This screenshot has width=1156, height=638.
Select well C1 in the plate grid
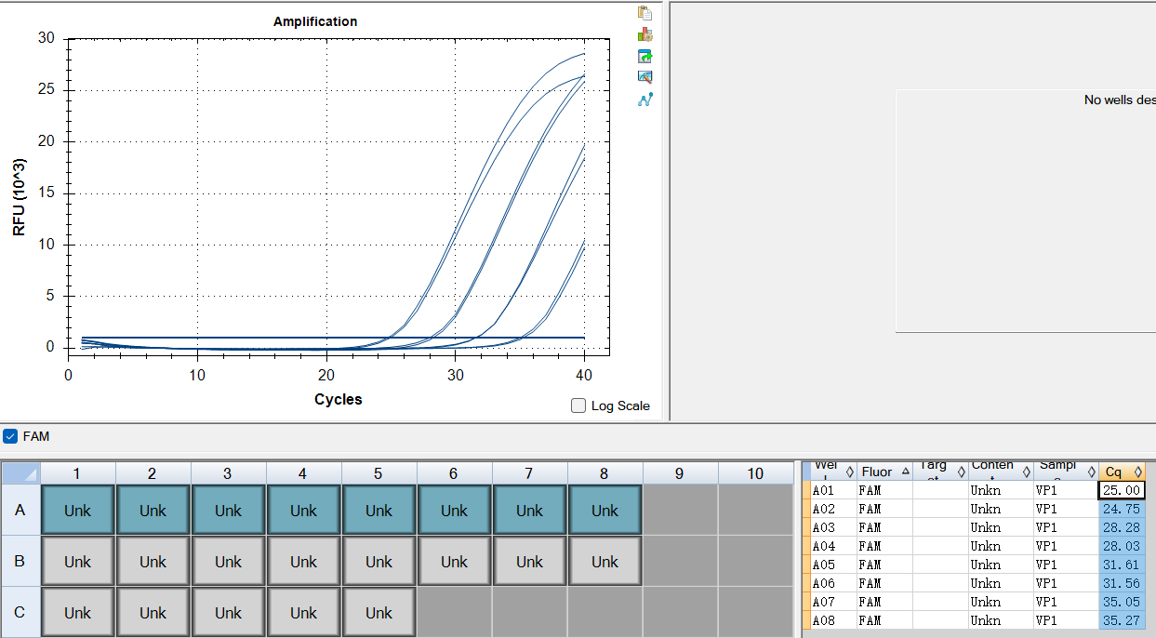(x=78, y=613)
